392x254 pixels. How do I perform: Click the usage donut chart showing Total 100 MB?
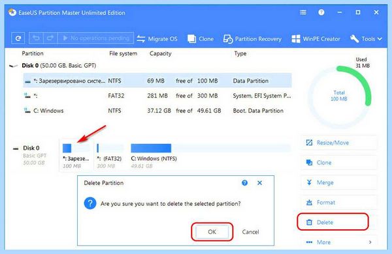click(x=339, y=97)
